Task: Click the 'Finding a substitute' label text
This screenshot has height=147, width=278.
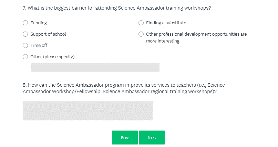Action: point(166,23)
